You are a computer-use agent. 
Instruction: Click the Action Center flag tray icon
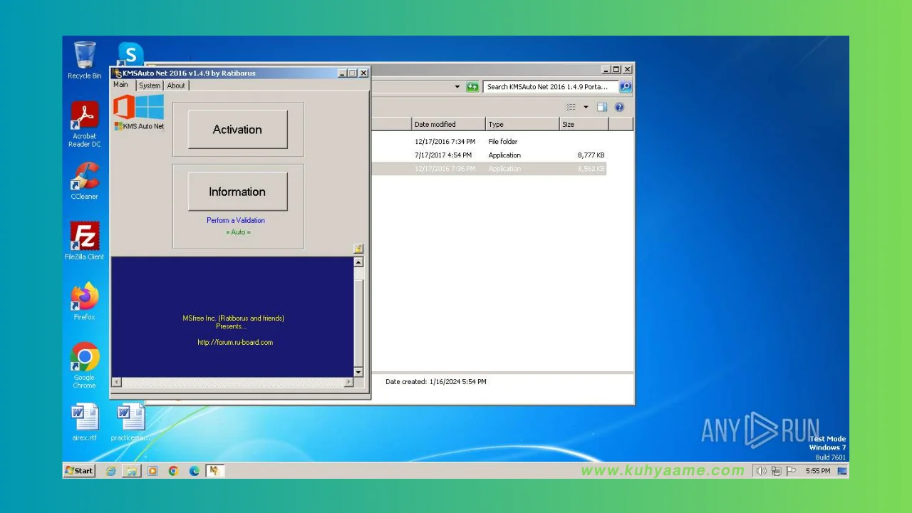click(789, 471)
